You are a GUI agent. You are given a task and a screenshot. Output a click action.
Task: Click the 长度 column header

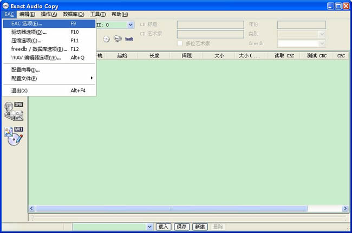click(x=154, y=56)
